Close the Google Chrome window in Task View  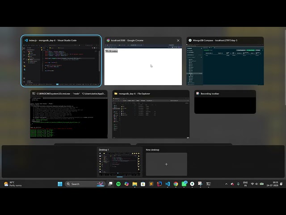tap(178, 40)
